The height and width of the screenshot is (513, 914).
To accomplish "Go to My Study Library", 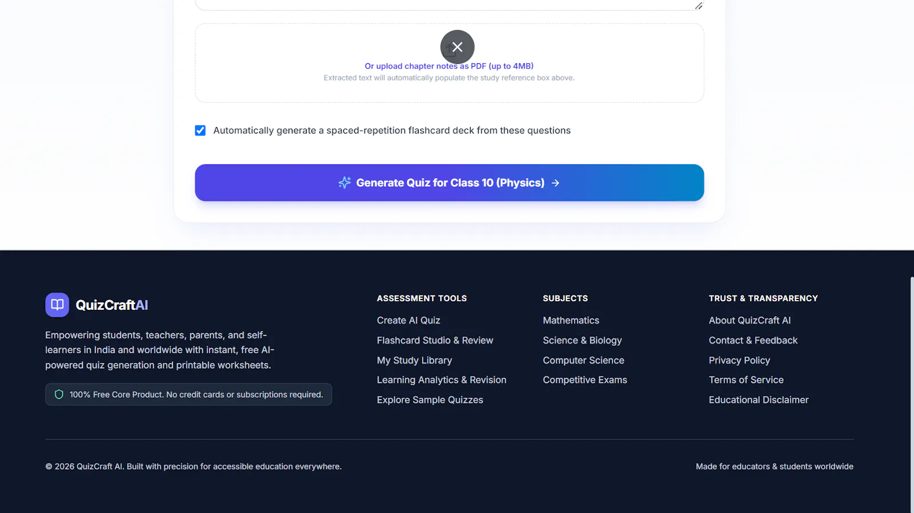I will pyautogui.click(x=414, y=361).
